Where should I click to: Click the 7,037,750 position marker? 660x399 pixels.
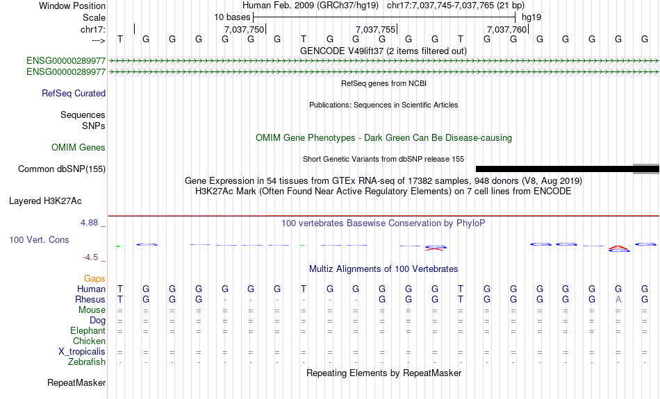click(244, 29)
